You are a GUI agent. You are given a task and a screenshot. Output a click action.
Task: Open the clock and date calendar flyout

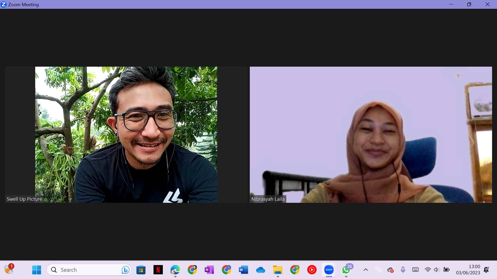(468, 270)
